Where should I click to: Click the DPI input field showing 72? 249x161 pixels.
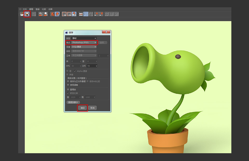92,66
